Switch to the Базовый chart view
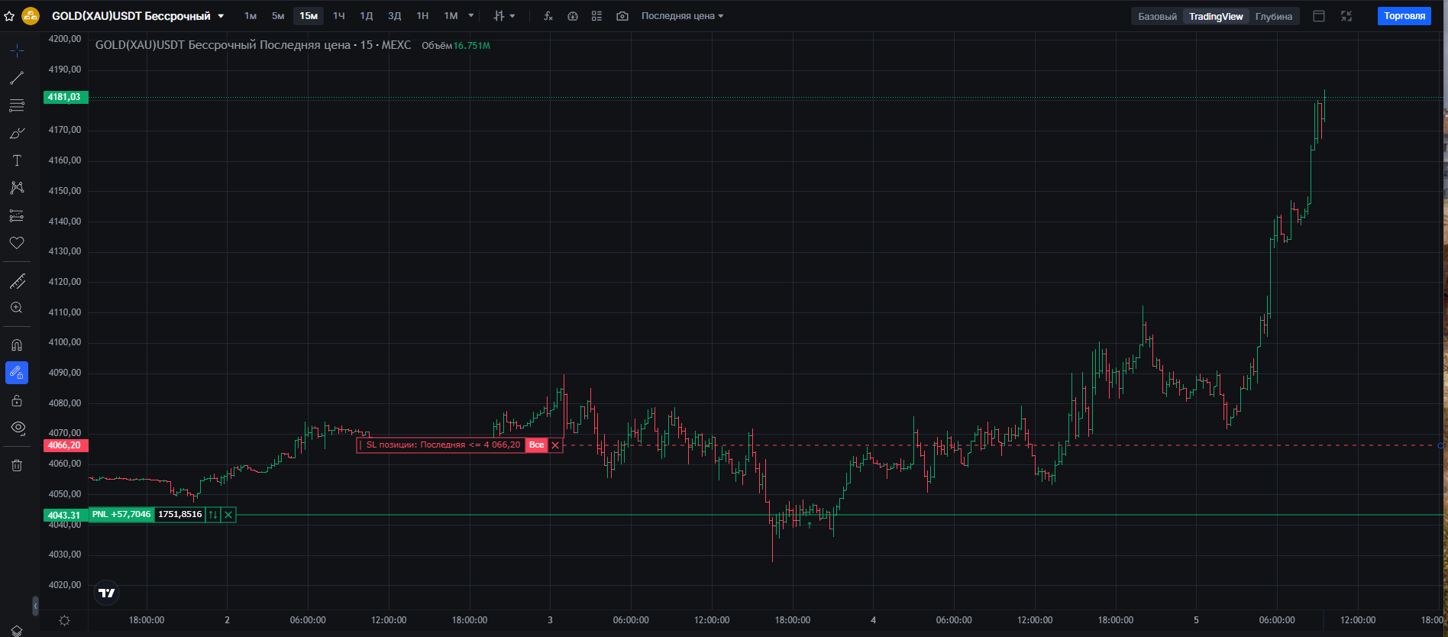Viewport: 1448px width, 637px height. coord(1157,17)
